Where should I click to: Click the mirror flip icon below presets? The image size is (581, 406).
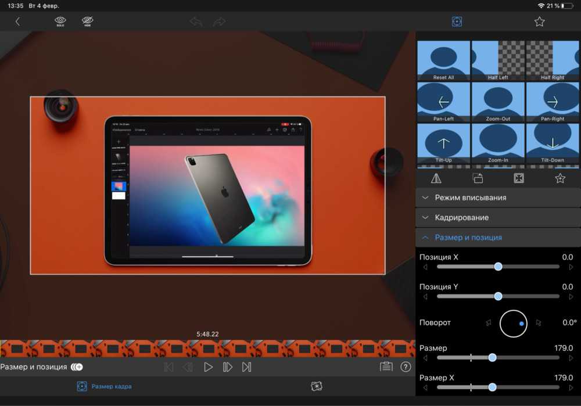436,178
